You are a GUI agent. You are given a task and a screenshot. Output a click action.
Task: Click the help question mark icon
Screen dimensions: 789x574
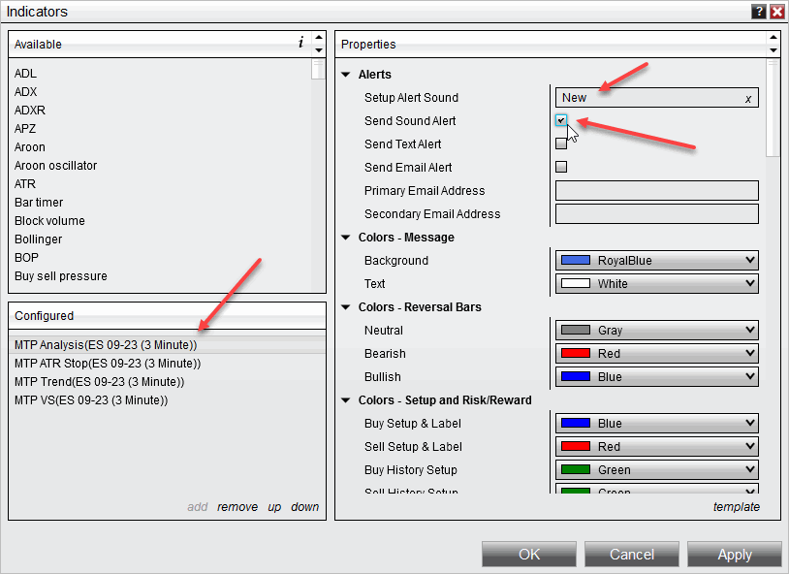758,12
